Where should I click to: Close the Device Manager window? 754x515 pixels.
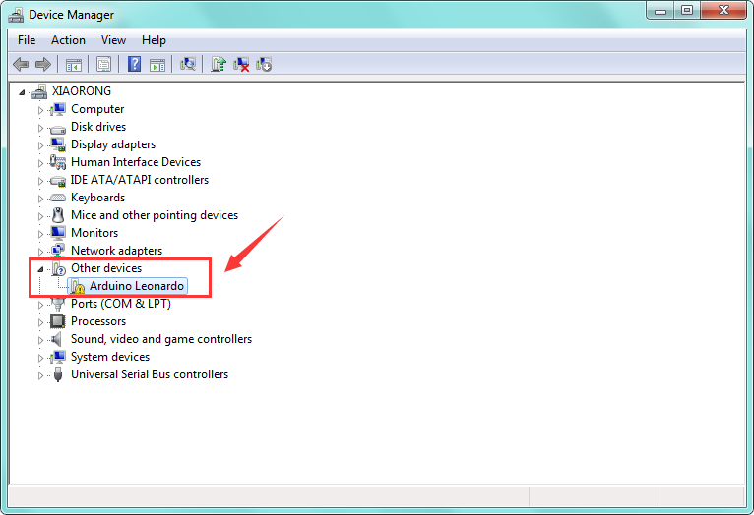723,10
